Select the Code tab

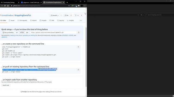point(3,20)
